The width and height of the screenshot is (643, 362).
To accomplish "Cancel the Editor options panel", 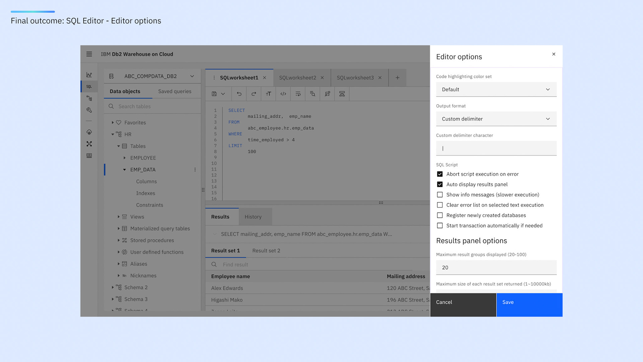I will [x=463, y=305].
